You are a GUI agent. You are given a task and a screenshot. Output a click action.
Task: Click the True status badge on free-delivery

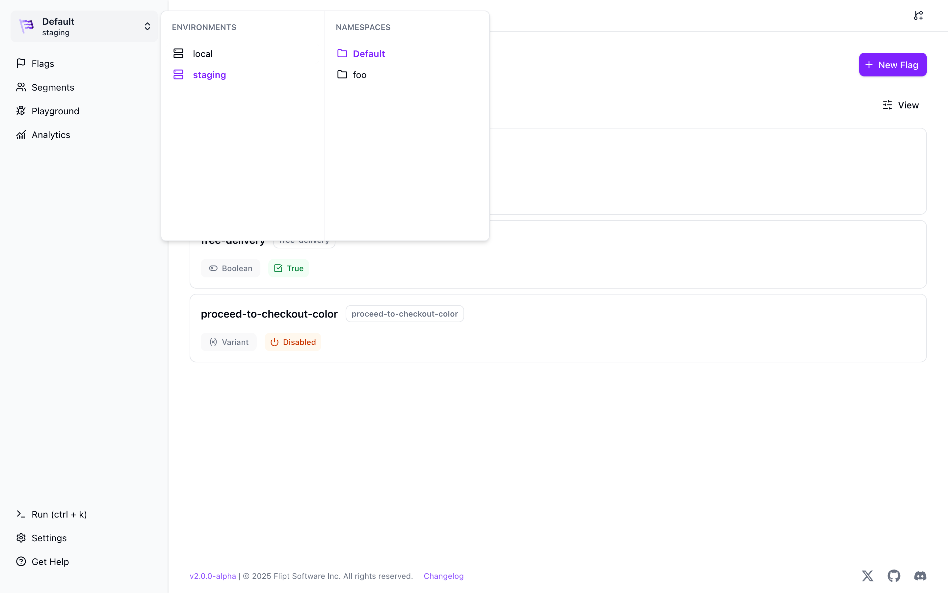coord(289,268)
